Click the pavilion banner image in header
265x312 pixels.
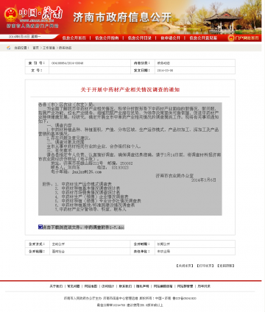pyautogui.click(x=222, y=21)
